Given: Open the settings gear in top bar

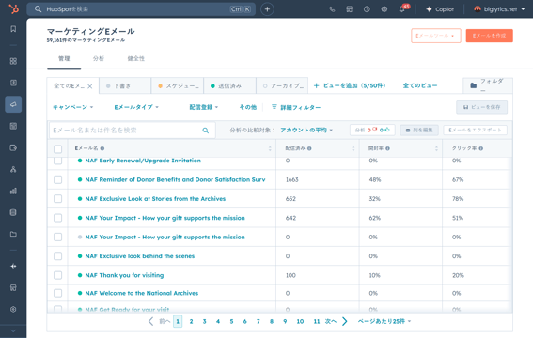Looking at the screenshot, I should [x=384, y=9].
